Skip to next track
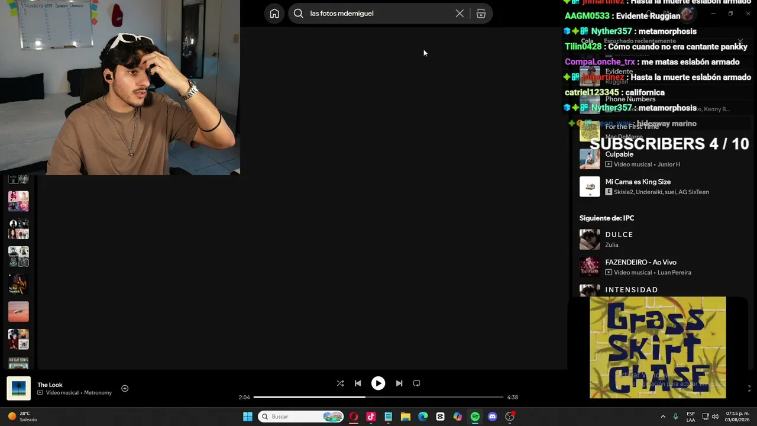Viewport: 757px width, 426px height. [399, 383]
